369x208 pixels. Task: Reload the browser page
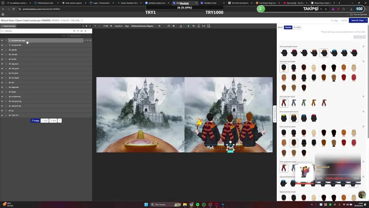pos(13,9)
